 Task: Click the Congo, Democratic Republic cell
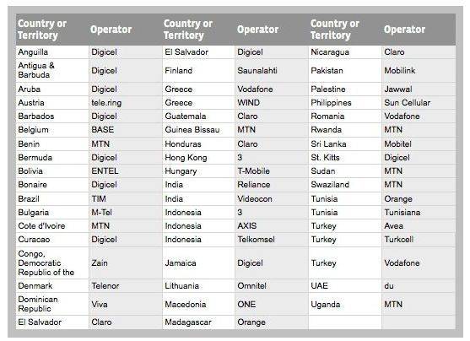click(x=52, y=263)
